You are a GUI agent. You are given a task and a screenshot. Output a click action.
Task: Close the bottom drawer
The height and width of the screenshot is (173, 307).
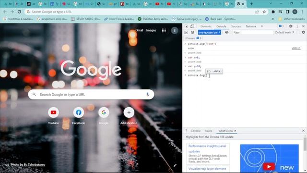pyautogui.click(x=303, y=131)
